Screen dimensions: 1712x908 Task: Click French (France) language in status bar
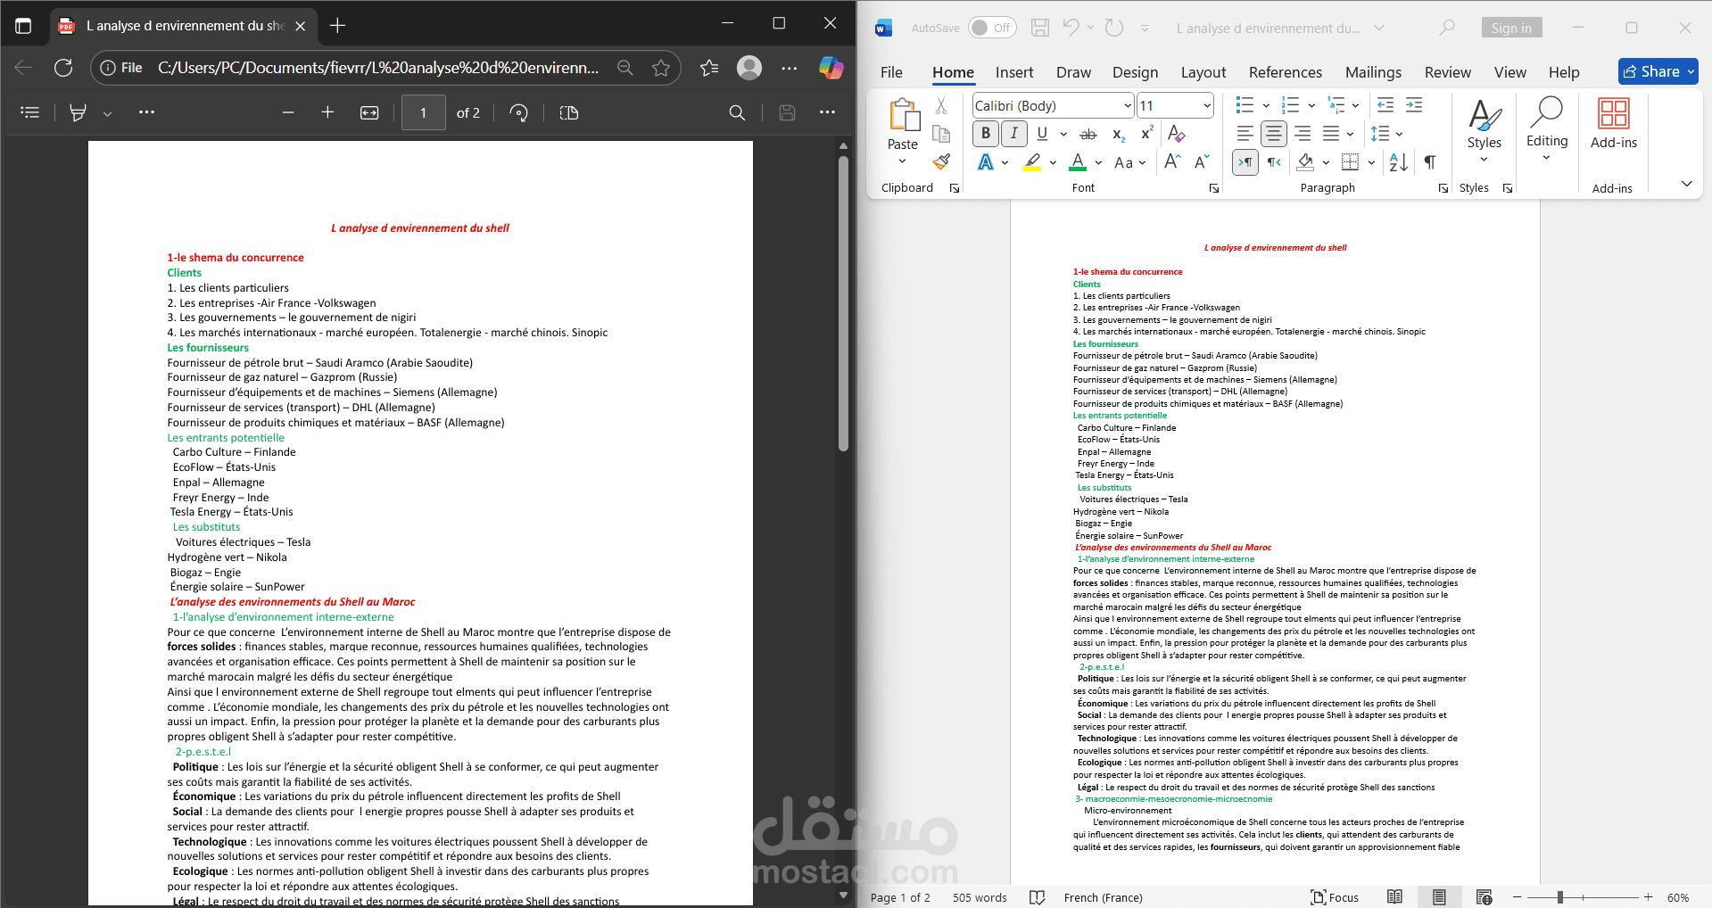click(1103, 897)
